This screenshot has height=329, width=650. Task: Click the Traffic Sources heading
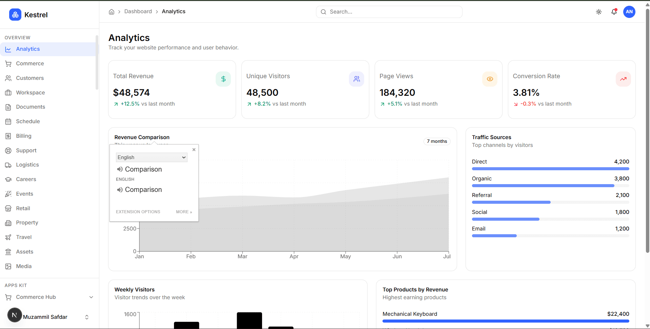pos(491,137)
